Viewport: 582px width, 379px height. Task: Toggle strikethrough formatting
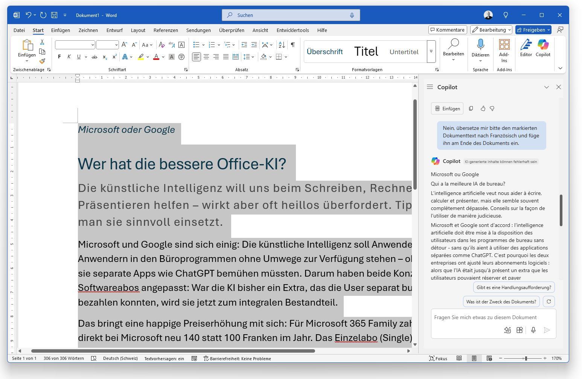[94, 57]
